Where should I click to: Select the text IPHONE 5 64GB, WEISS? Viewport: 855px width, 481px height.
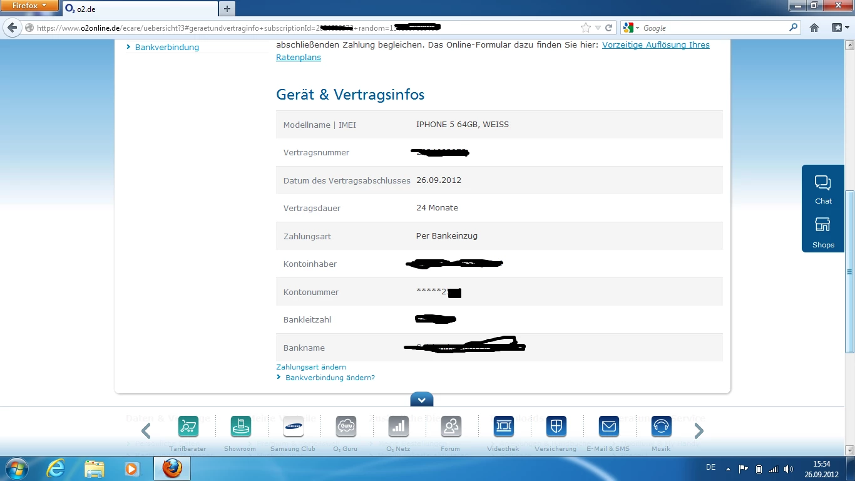[x=463, y=125]
